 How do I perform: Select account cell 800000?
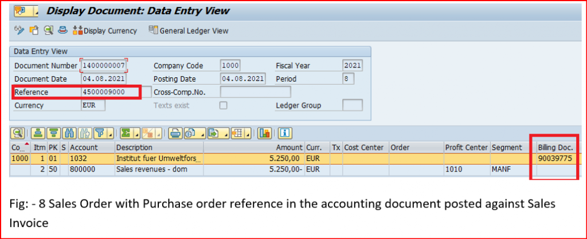click(x=91, y=170)
